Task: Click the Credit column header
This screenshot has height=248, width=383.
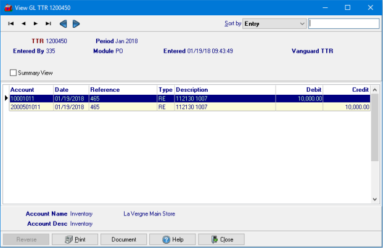Action: pyautogui.click(x=347, y=90)
